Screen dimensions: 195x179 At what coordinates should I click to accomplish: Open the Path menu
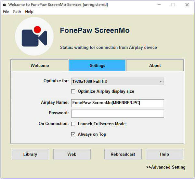(17, 12)
